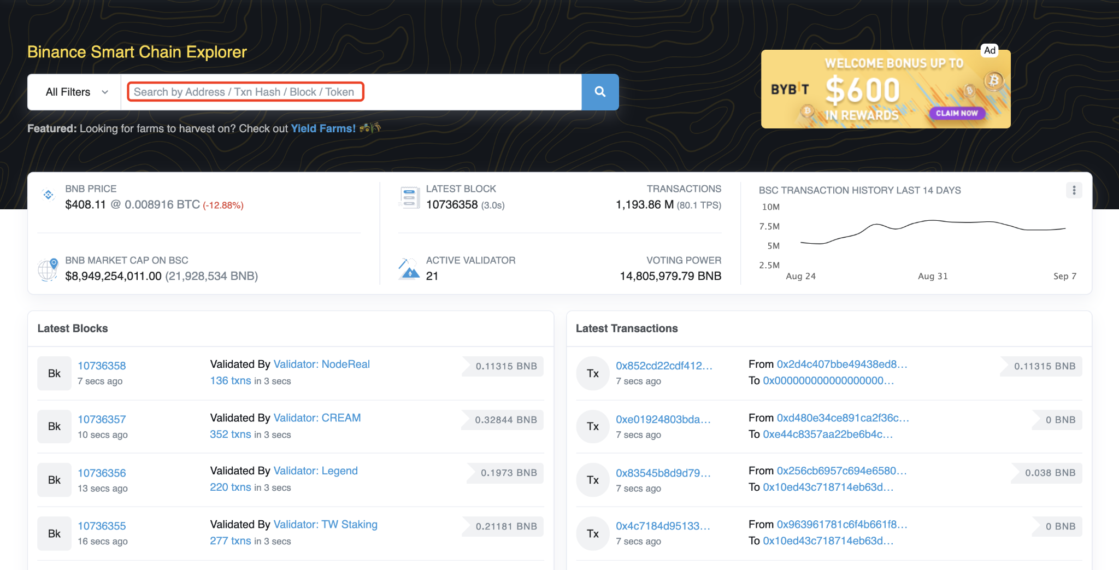The height and width of the screenshot is (570, 1119).
Task: Click the 0.21181 BNB block reward badge
Action: [503, 526]
